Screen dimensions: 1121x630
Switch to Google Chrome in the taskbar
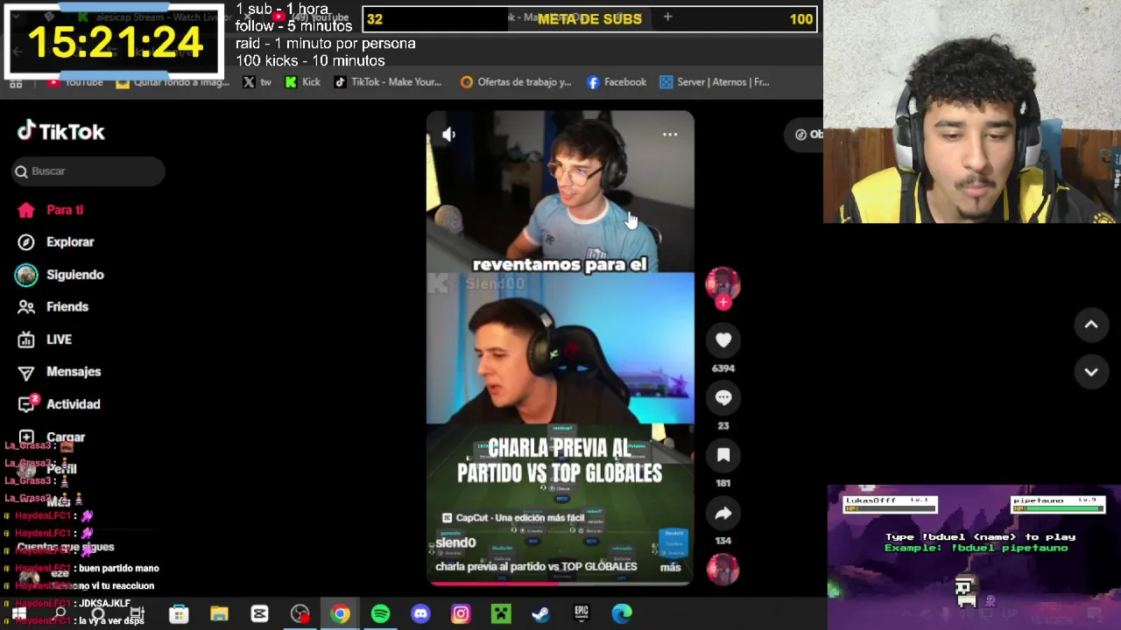coord(340,614)
